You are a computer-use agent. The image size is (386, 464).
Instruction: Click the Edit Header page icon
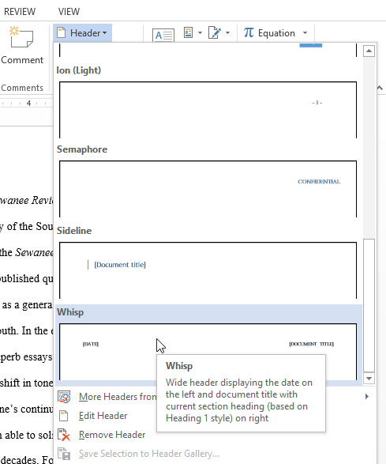pyautogui.click(x=64, y=416)
